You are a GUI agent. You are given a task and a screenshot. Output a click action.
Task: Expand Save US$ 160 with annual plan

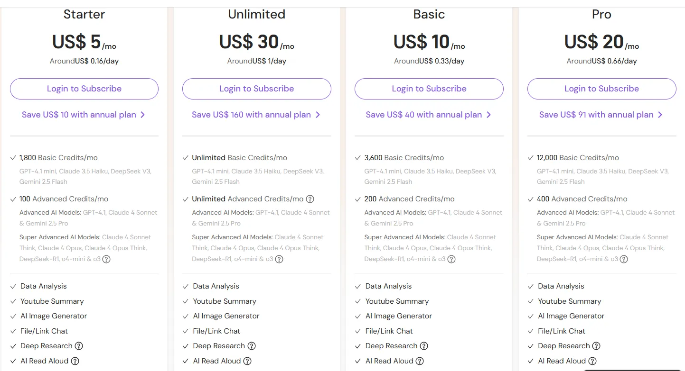click(256, 115)
